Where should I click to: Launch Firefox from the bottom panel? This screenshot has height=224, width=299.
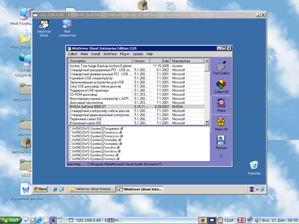[203, 220]
